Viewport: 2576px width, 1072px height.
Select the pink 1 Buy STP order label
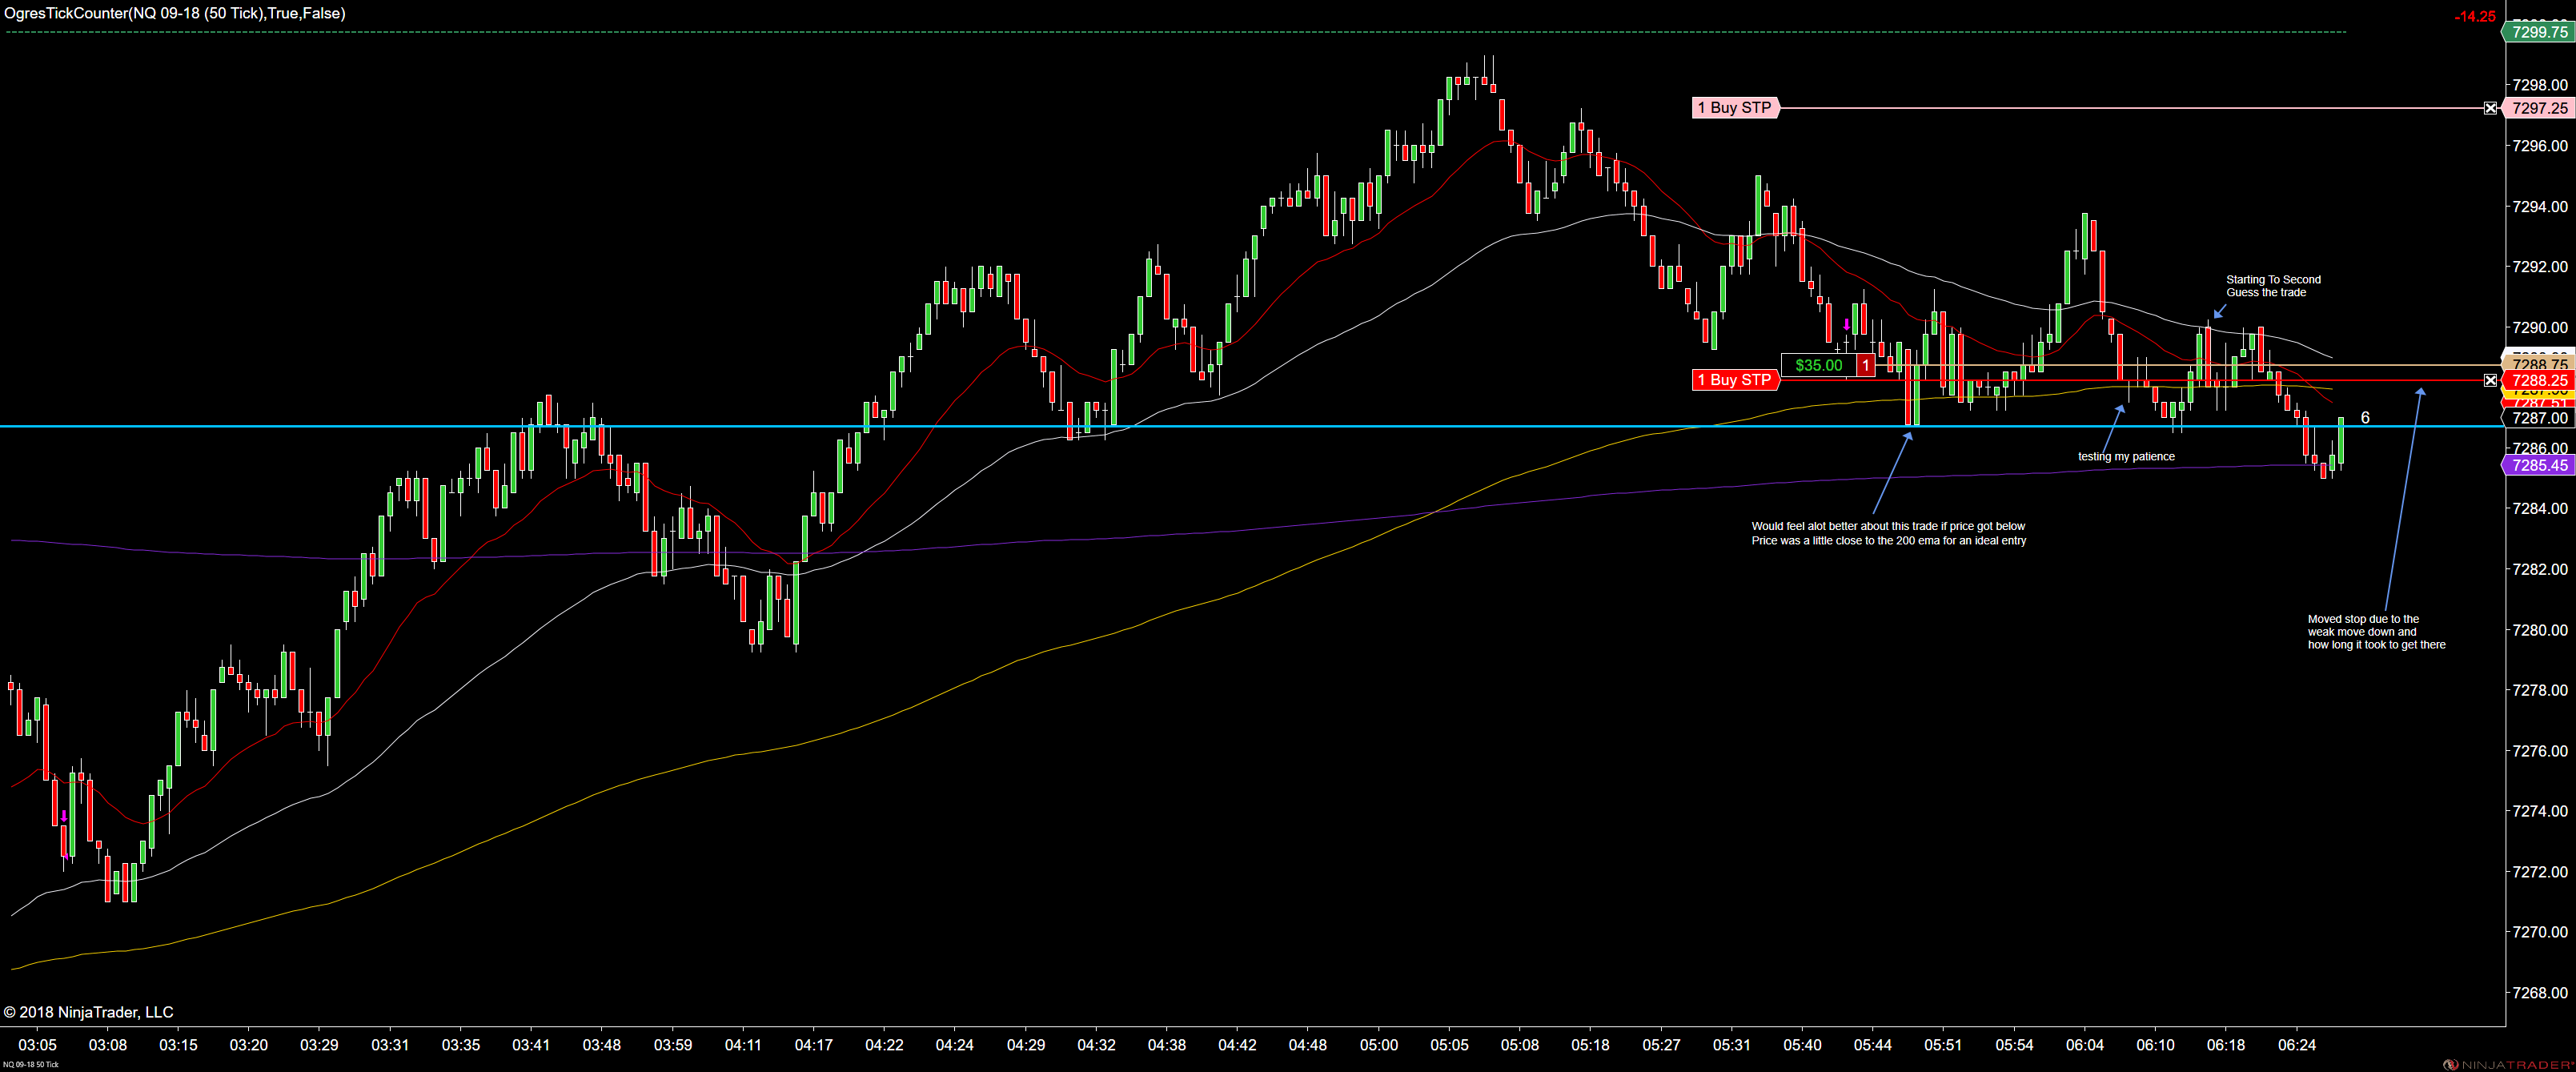tap(1735, 108)
